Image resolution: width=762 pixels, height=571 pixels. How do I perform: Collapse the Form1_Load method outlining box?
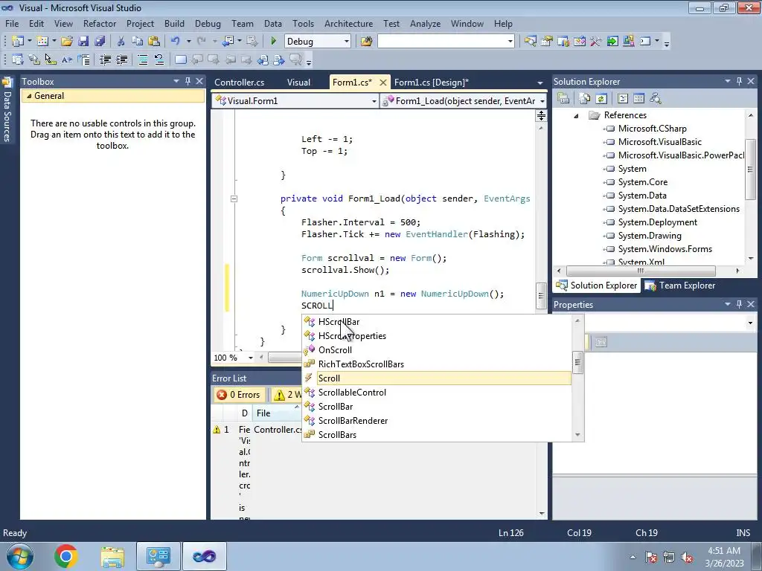click(234, 199)
